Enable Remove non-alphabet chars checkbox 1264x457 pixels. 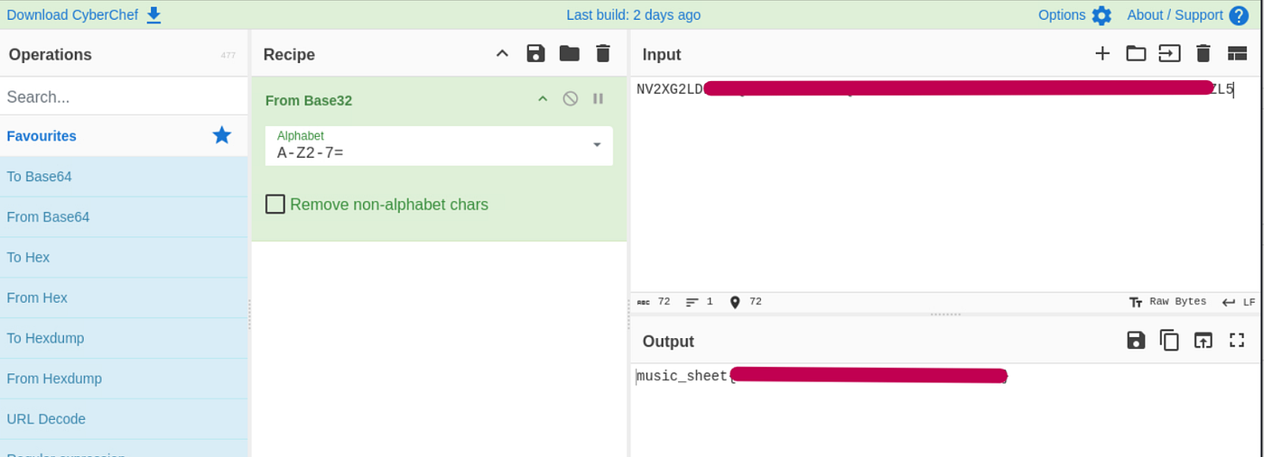[x=275, y=204]
